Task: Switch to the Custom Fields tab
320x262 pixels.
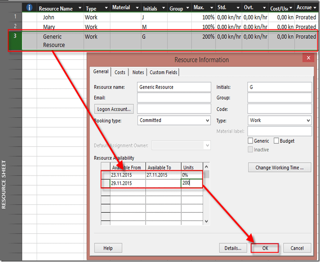Action: [x=163, y=72]
